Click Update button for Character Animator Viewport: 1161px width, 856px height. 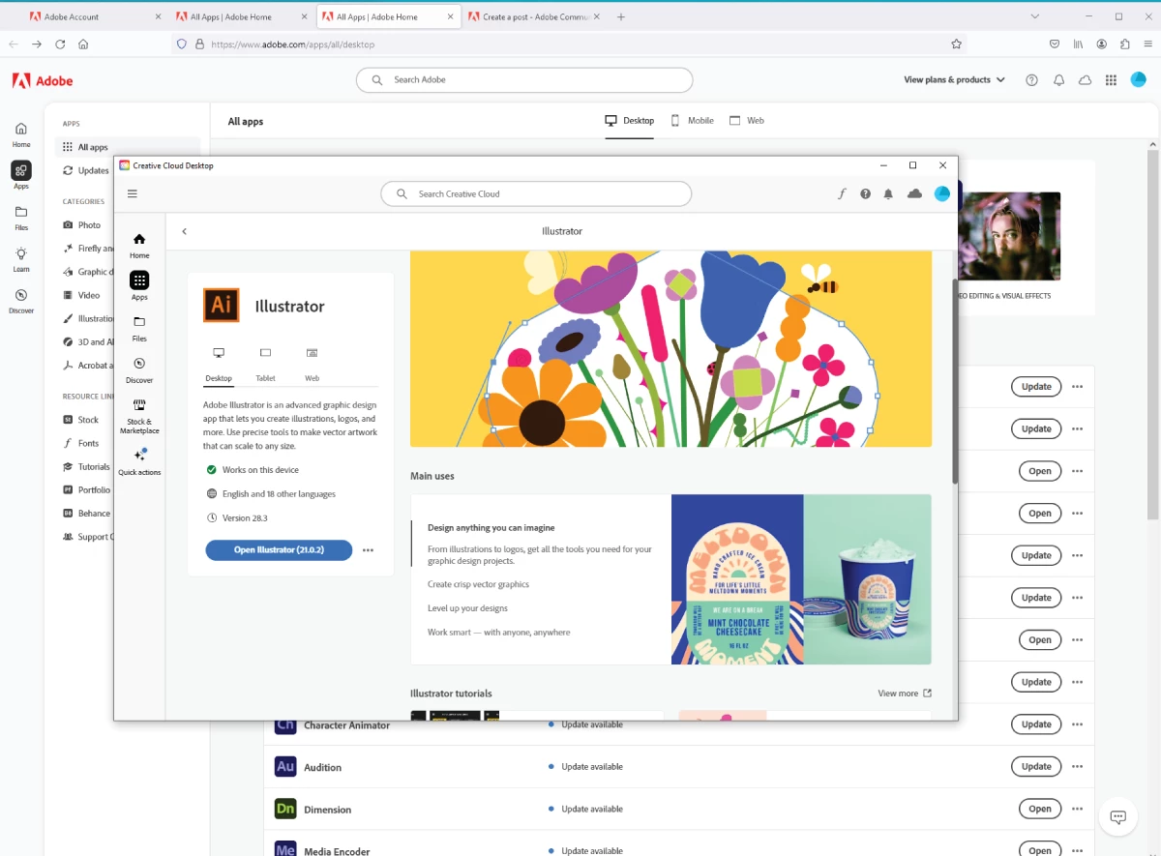click(x=1036, y=724)
